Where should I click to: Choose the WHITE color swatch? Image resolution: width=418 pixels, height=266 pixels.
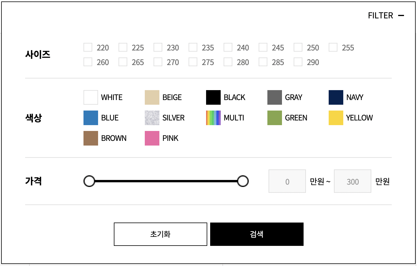[x=91, y=97]
